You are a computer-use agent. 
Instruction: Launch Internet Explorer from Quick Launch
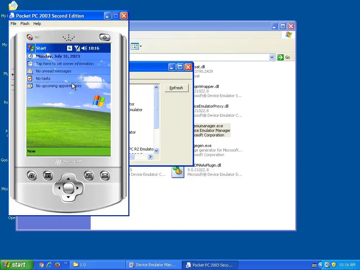[x=49, y=265]
